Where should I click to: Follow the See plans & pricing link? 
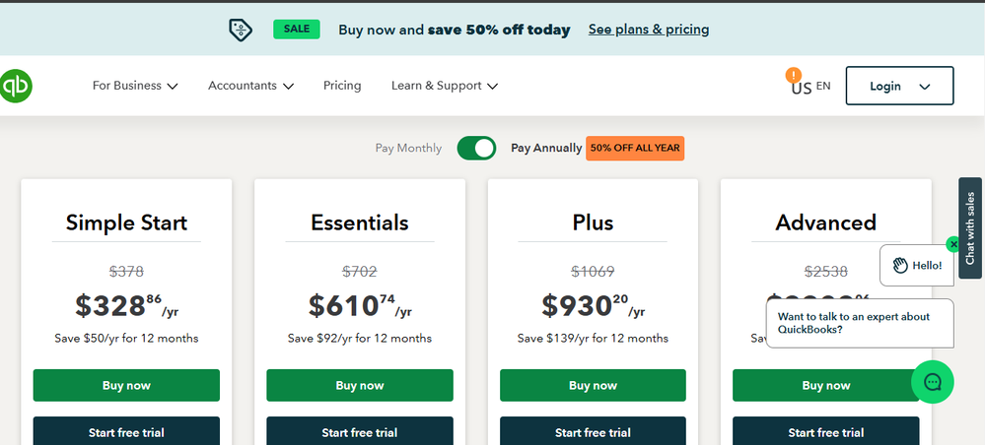tap(648, 30)
